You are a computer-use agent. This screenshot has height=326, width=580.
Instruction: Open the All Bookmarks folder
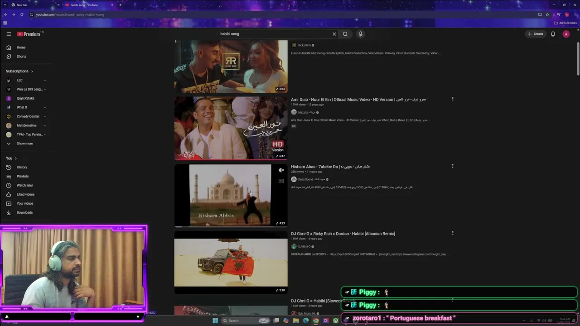tap(565, 23)
